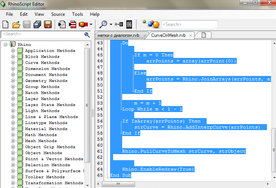Open the breakpoint dropdown arrow
Screen dimensions: 276x188
(x=91, y=24)
